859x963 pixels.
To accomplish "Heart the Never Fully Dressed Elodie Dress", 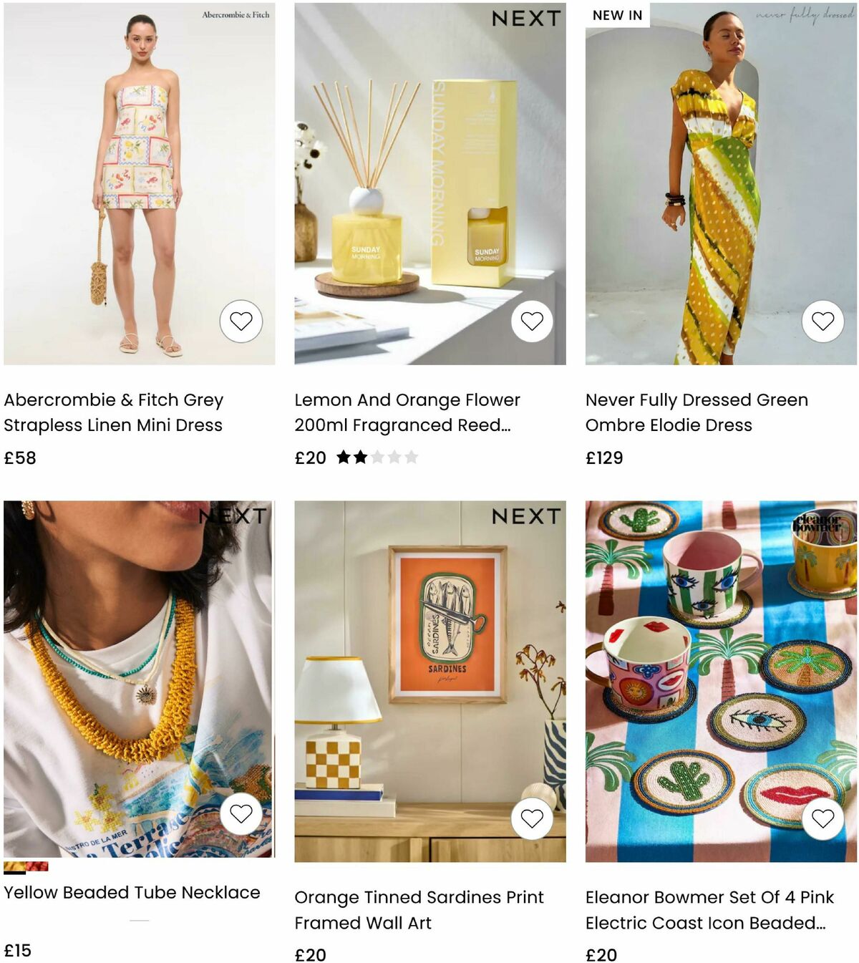I will click(823, 321).
